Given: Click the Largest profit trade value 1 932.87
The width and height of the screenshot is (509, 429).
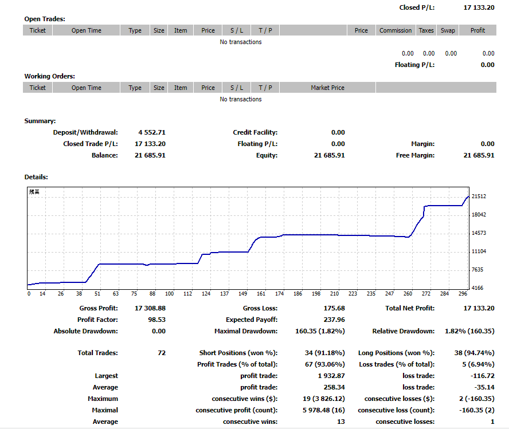Looking at the screenshot, I should point(331,376).
